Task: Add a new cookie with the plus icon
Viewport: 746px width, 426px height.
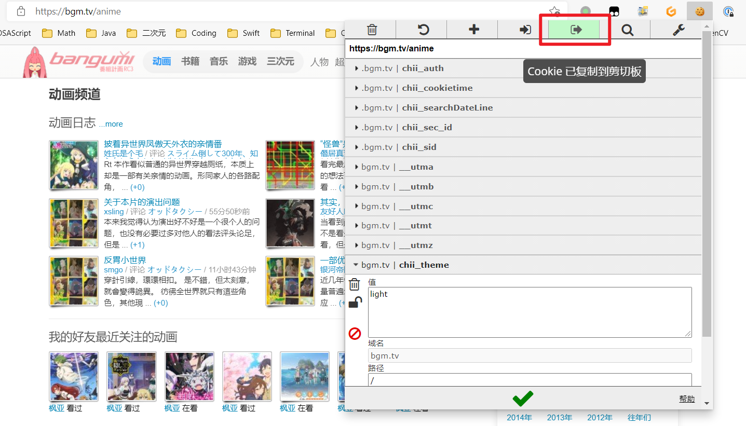Action: pyautogui.click(x=472, y=30)
